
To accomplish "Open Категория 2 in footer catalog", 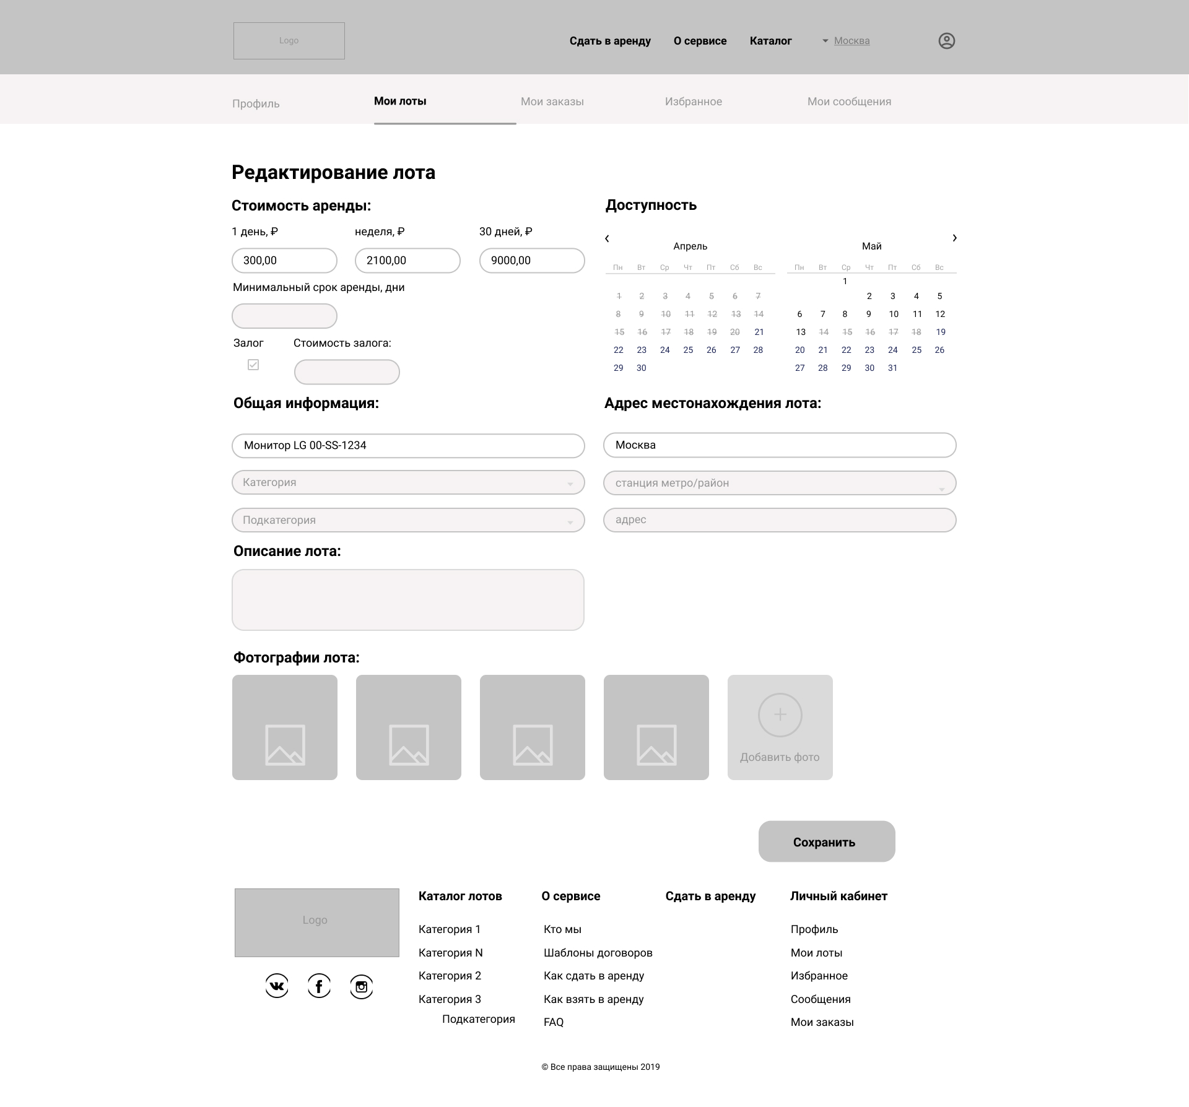I will pyautogui.click(x=450, y=976).
